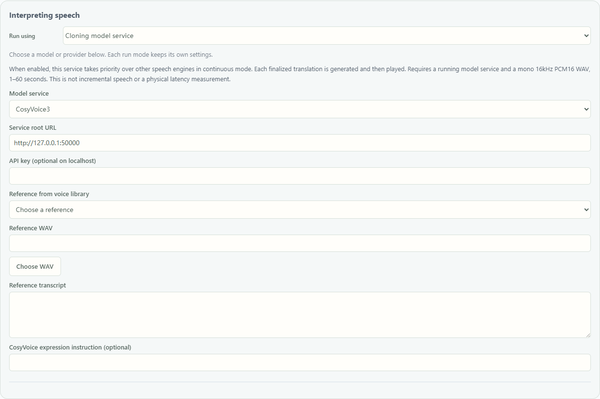The width and height of the screenshot is (600, 399).
Task: Click the Run using label
Action: (x=22, y=36)
